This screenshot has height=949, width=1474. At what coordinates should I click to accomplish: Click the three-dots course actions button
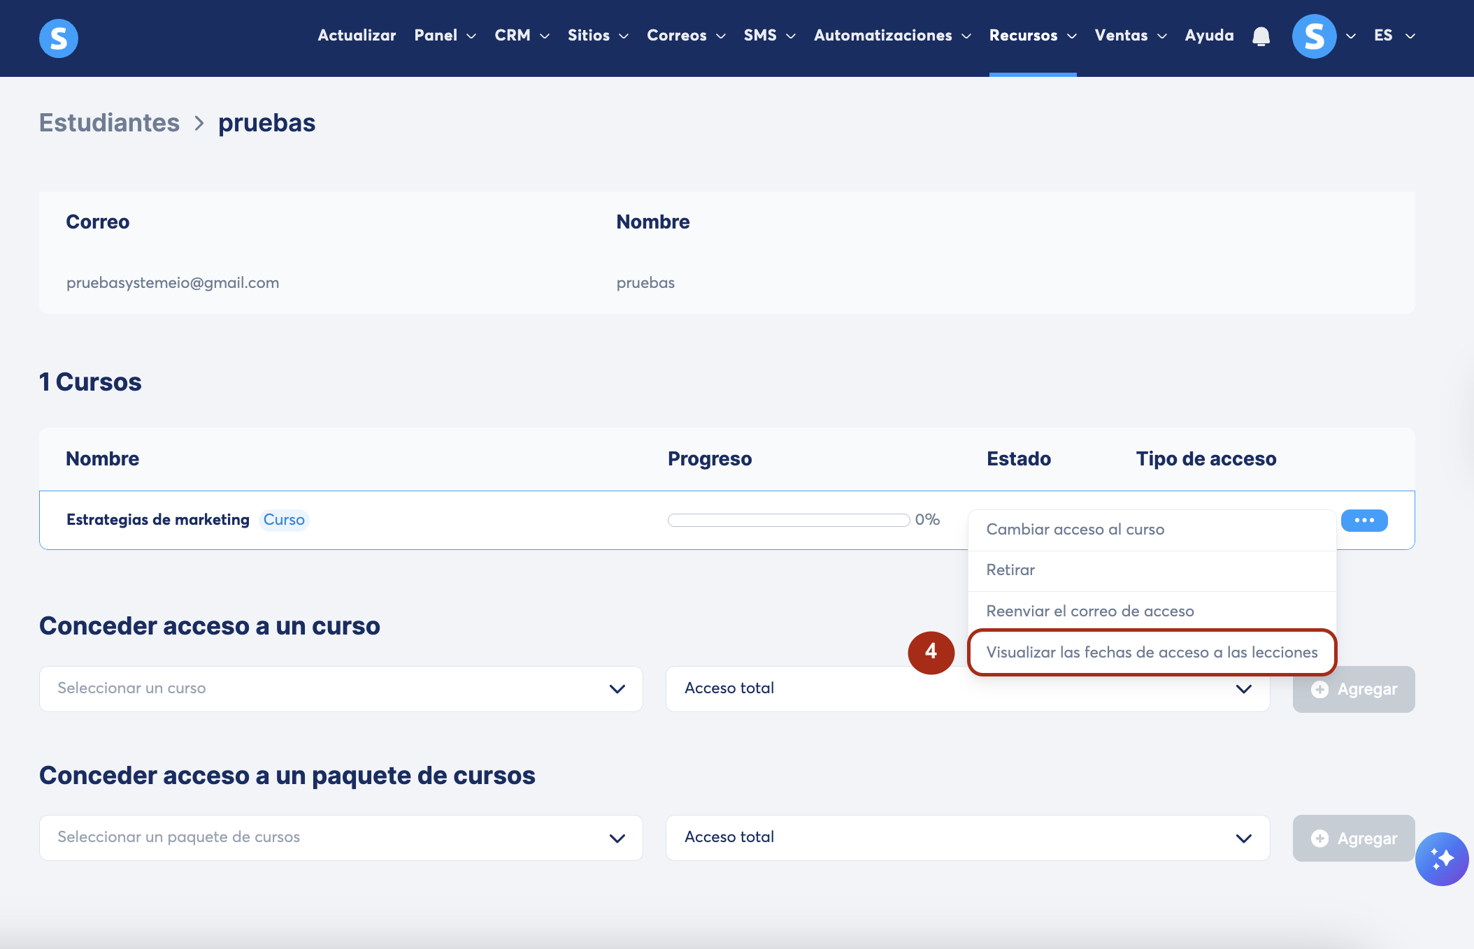(1364, 521)
